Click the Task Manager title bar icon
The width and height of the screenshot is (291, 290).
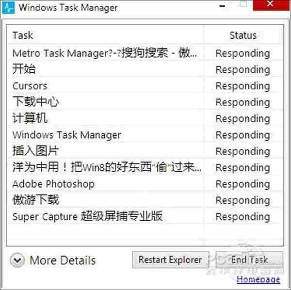coord(9,8)
